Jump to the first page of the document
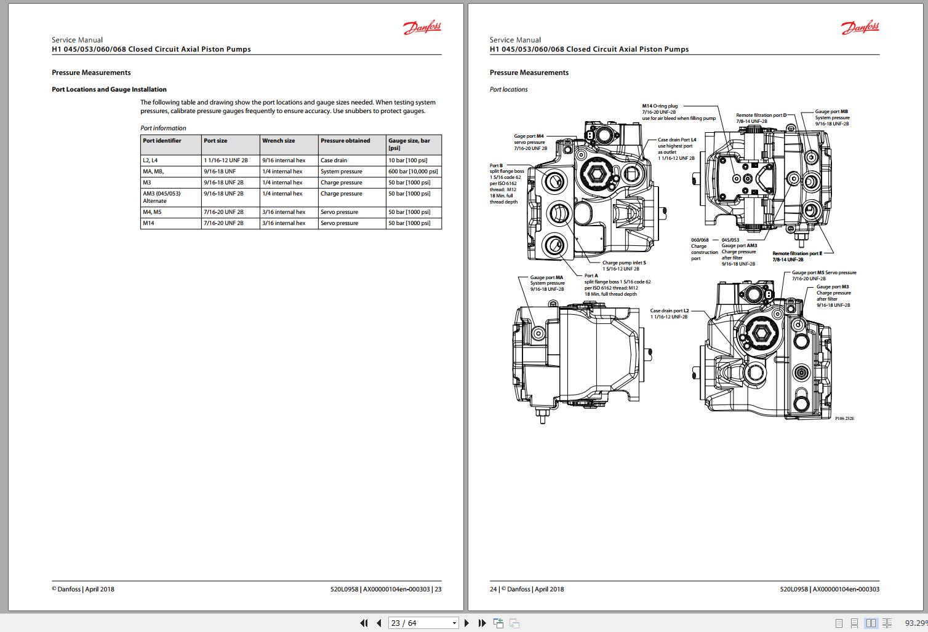This screenshot has width=928, height=632. (364, 623)
